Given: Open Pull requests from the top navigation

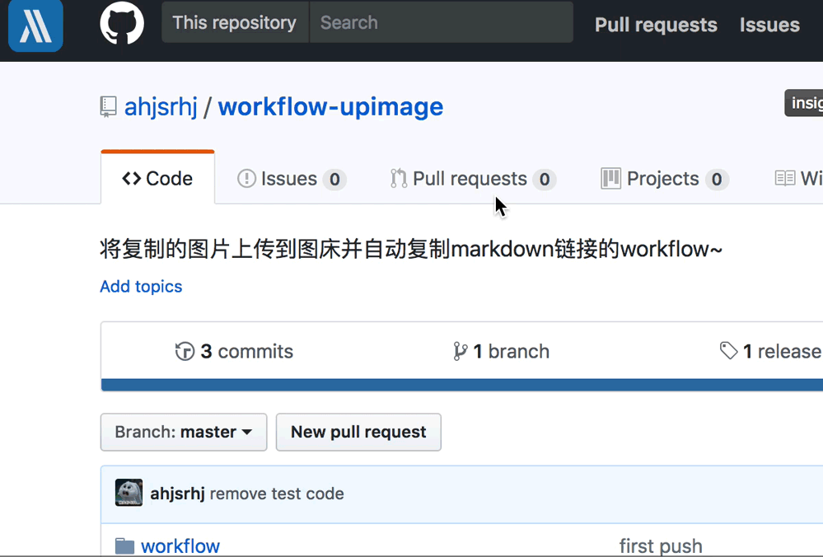Looking at the screenshot, I should click(655, 25).
